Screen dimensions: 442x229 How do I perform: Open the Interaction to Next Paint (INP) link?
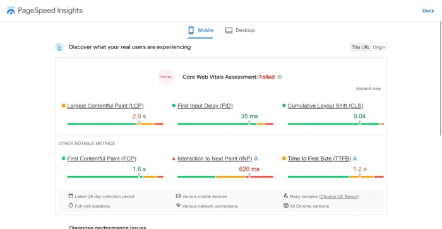pos(215,159)
